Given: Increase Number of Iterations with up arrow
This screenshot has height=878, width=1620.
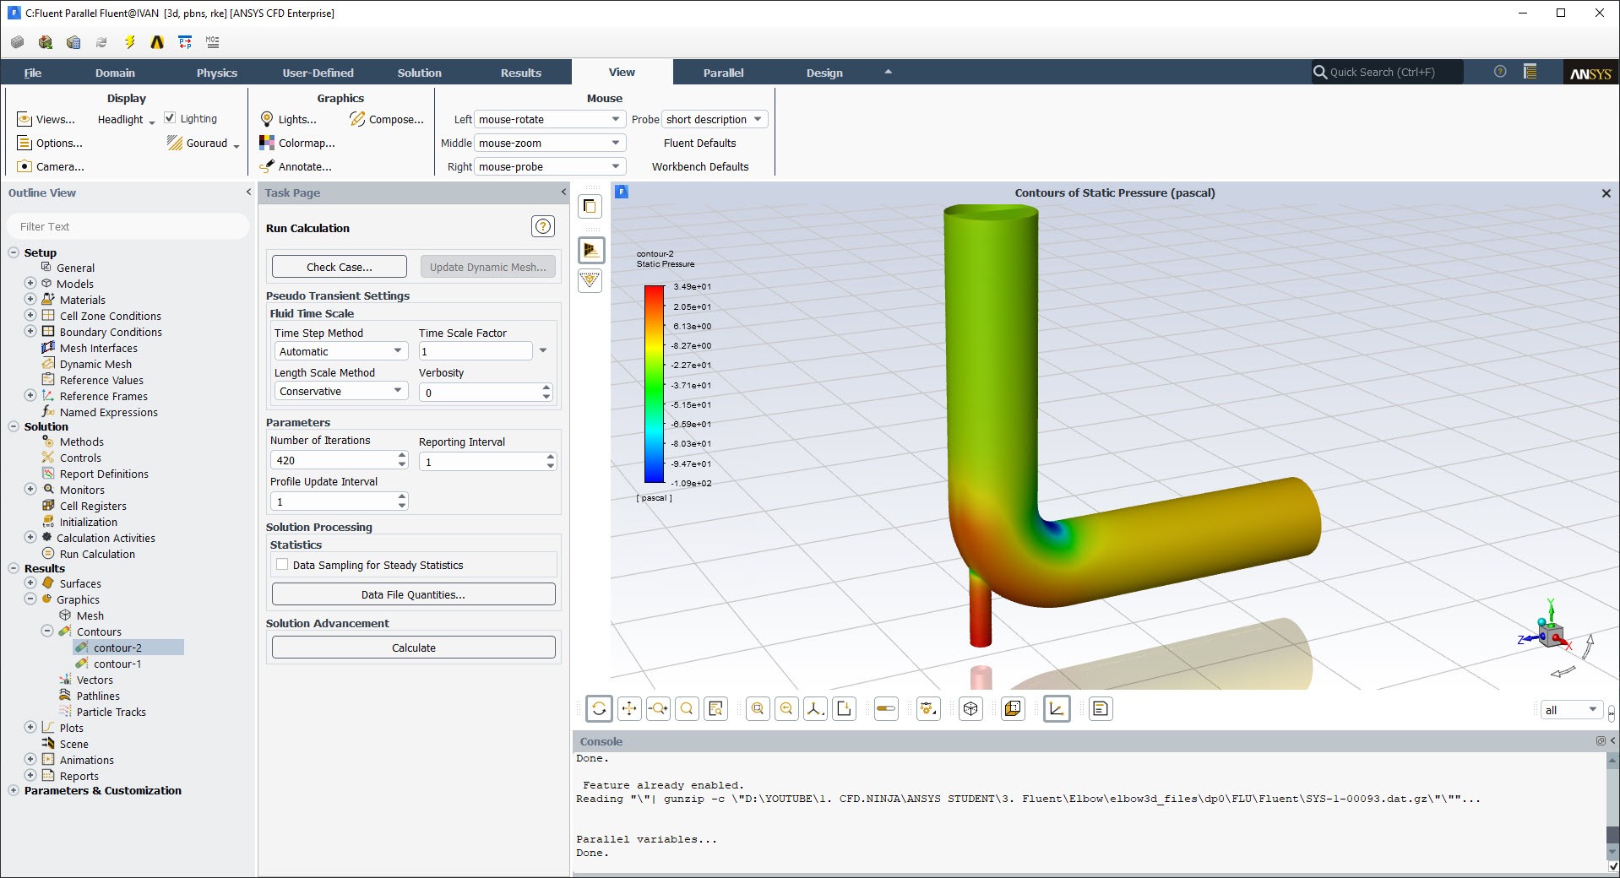Looking at the screenshot, I should [x=402, y=456].
